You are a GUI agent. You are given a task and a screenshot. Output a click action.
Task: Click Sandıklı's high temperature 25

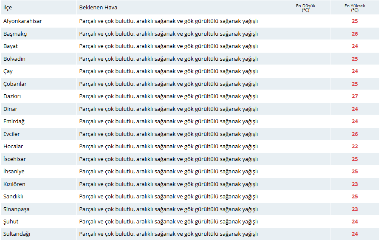coord(355,197)
